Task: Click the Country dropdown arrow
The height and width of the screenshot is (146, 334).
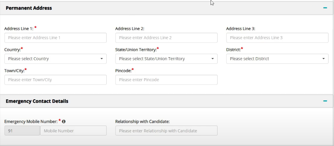Action: [102, 59]
